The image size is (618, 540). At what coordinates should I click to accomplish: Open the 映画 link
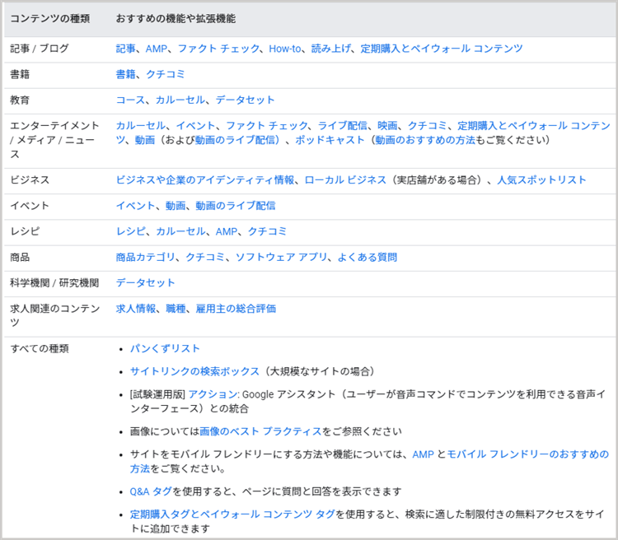387,126
